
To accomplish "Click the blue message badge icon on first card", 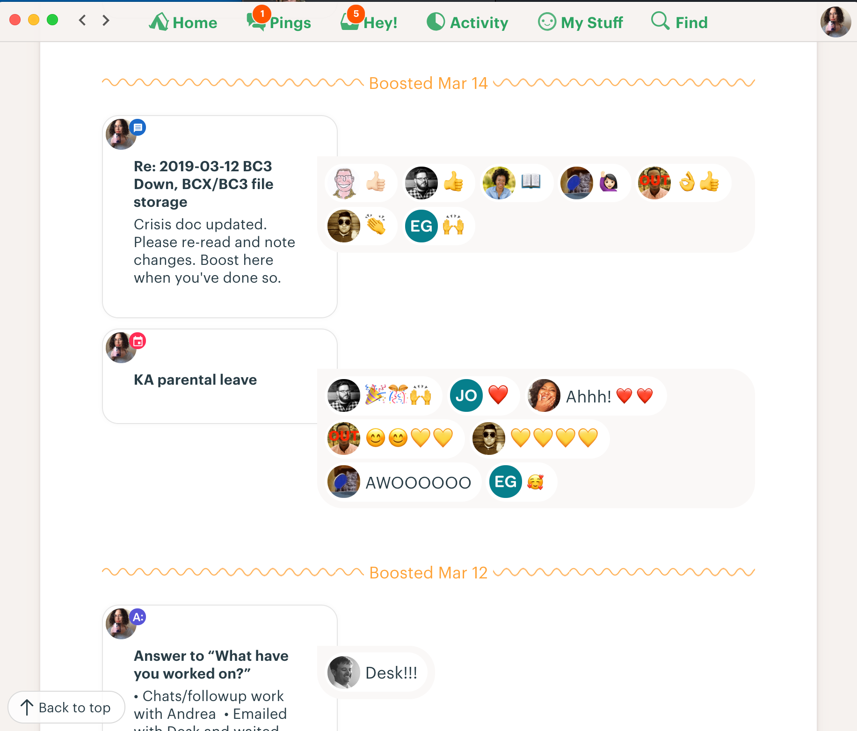I will point(138,127).
